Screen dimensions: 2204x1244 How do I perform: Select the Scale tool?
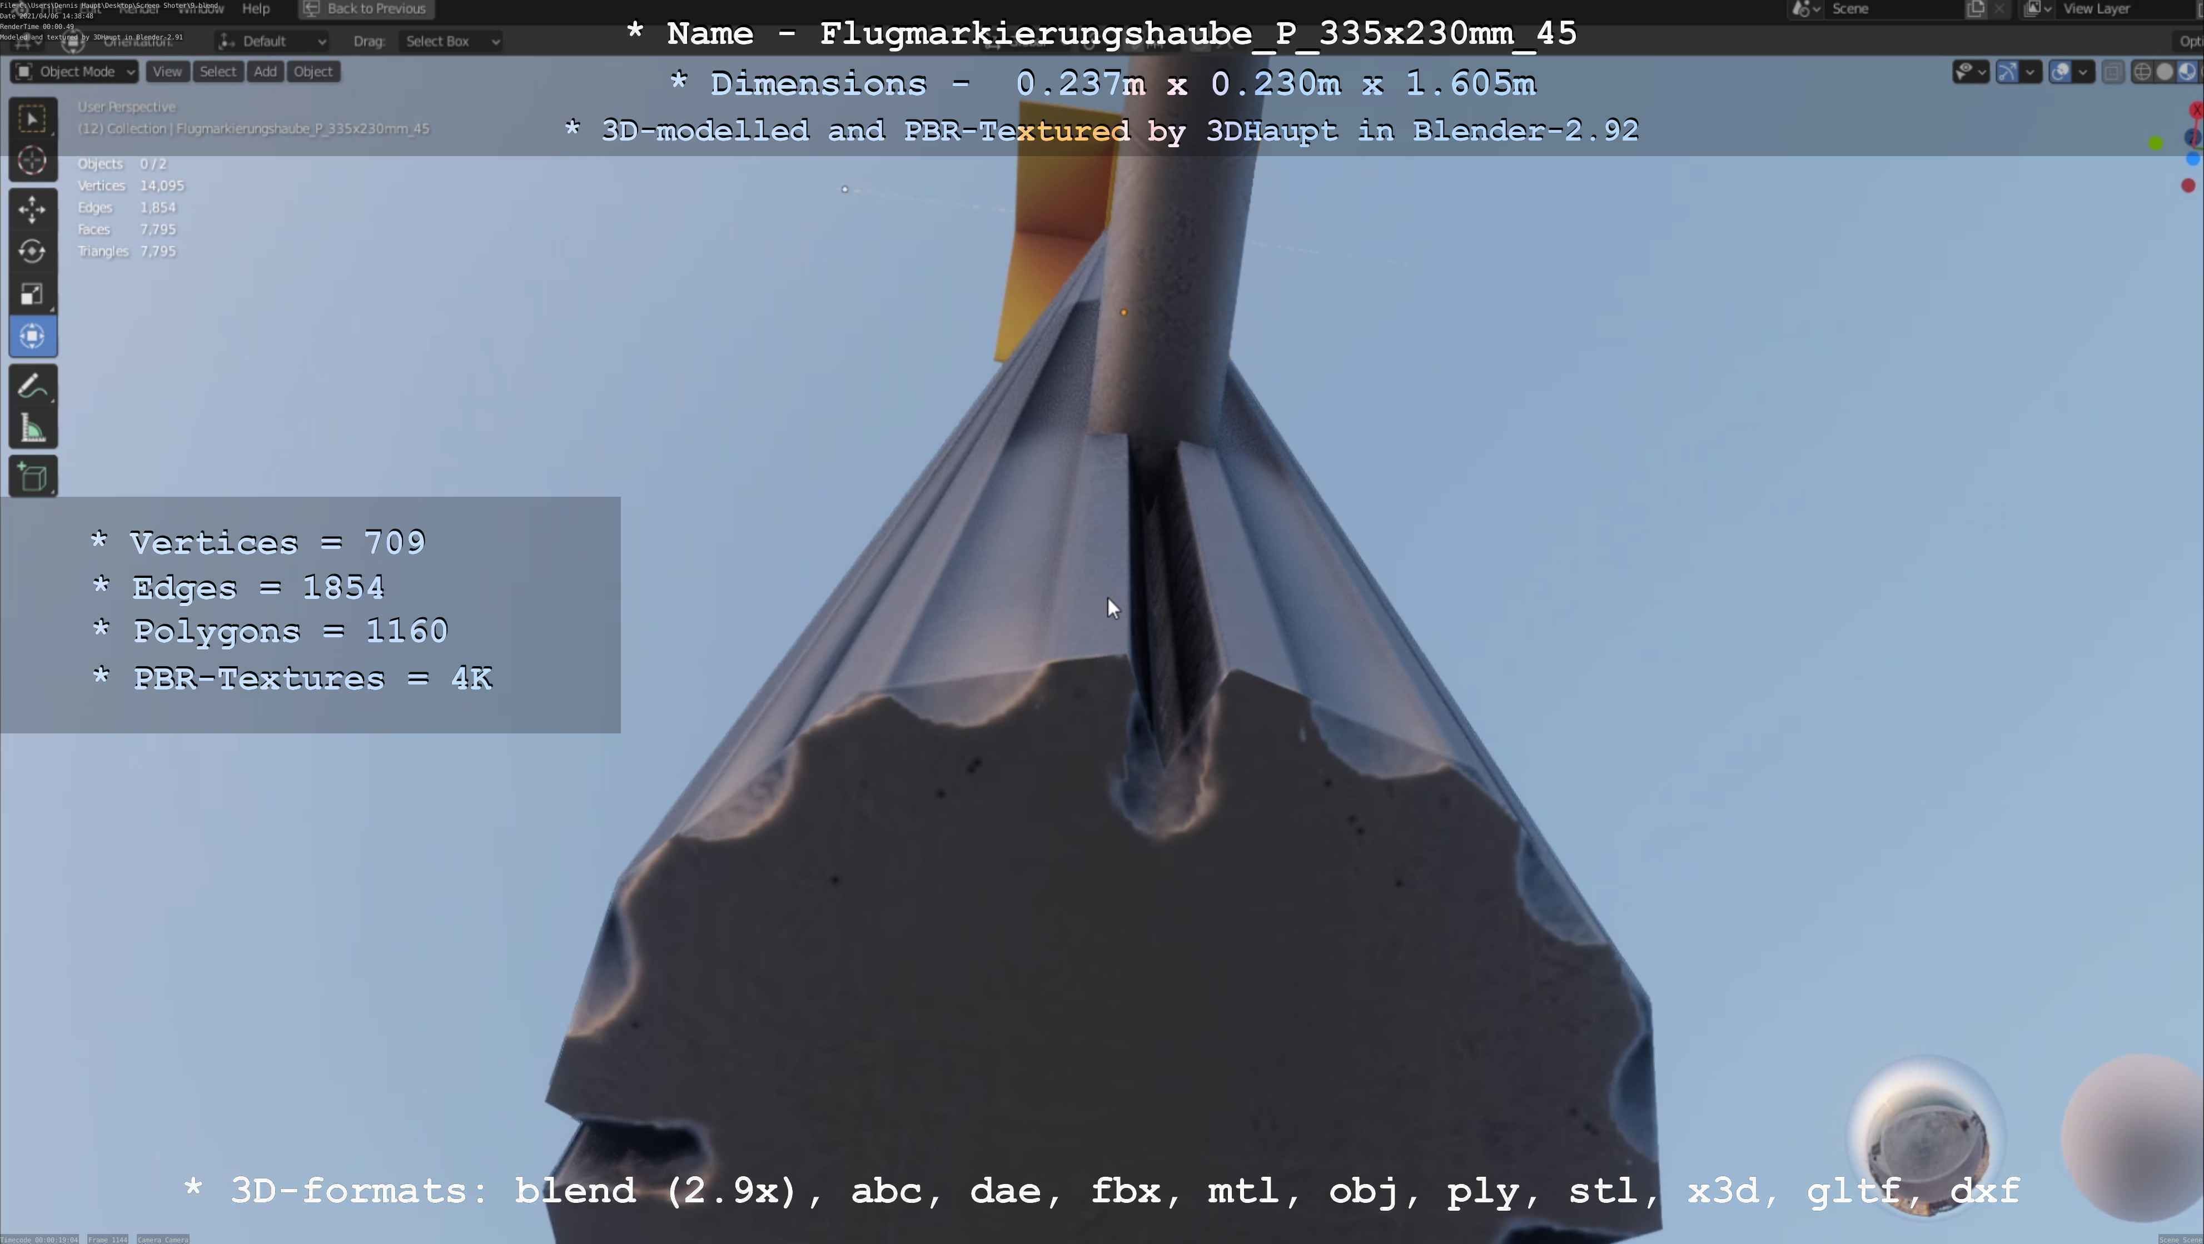[32, 294]
